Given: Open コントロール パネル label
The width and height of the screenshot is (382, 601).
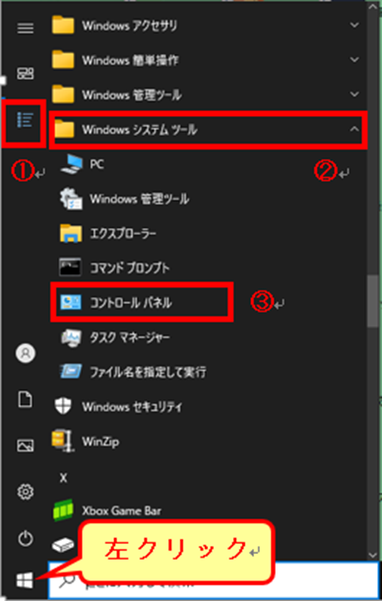Looking at the screenshot, I should point(131,303).
